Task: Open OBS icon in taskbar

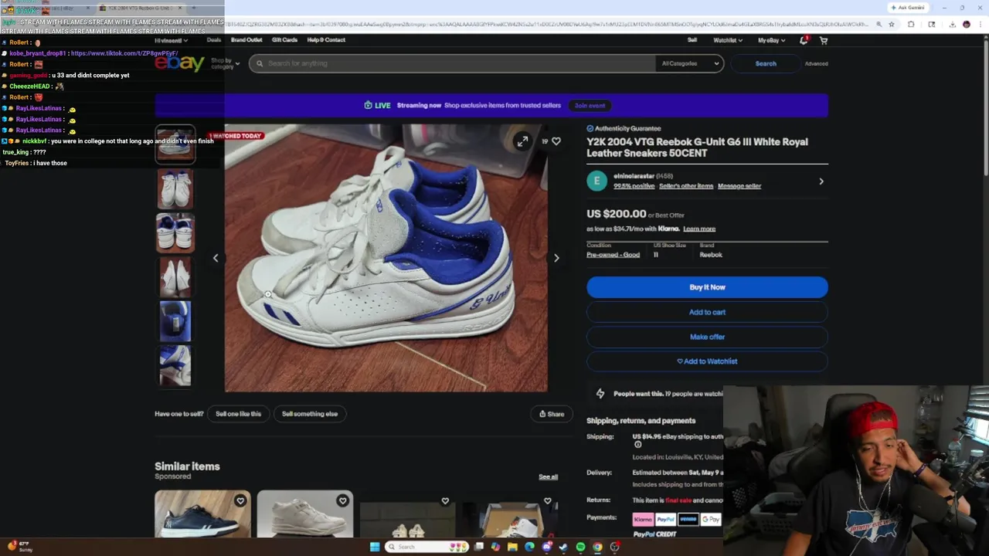Action: [x=615, y=547]
